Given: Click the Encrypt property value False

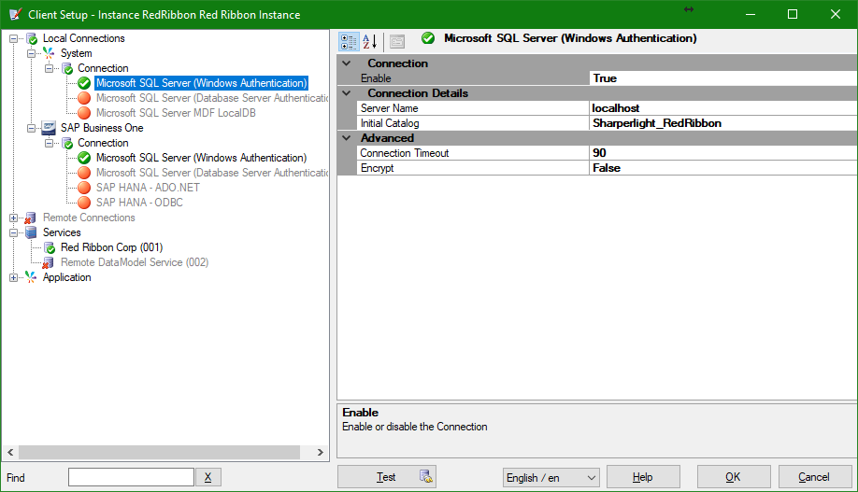Looking at the screenshot, I should [723, 168].
